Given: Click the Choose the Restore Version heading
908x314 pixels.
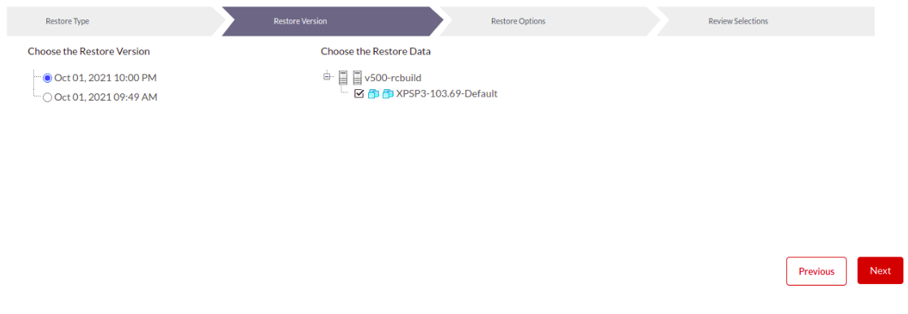Looking at the screenshot, I should click(89, 51).
